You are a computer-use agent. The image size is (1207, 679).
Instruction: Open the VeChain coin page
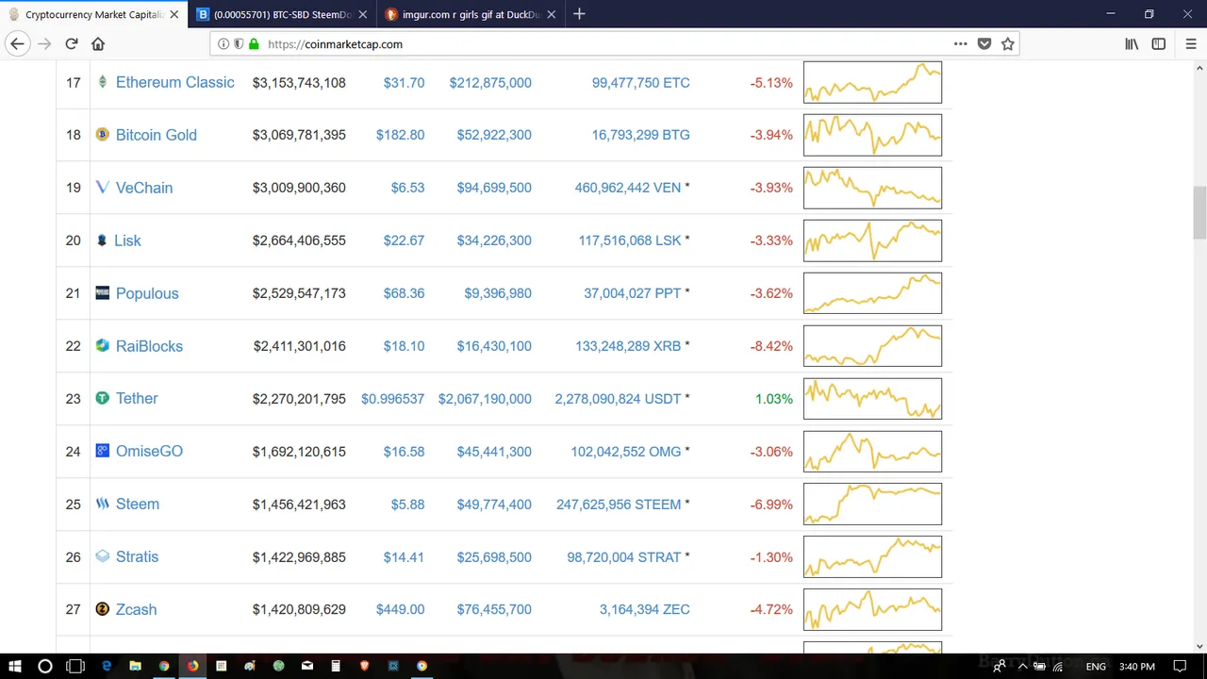click(x=143, y=188)
